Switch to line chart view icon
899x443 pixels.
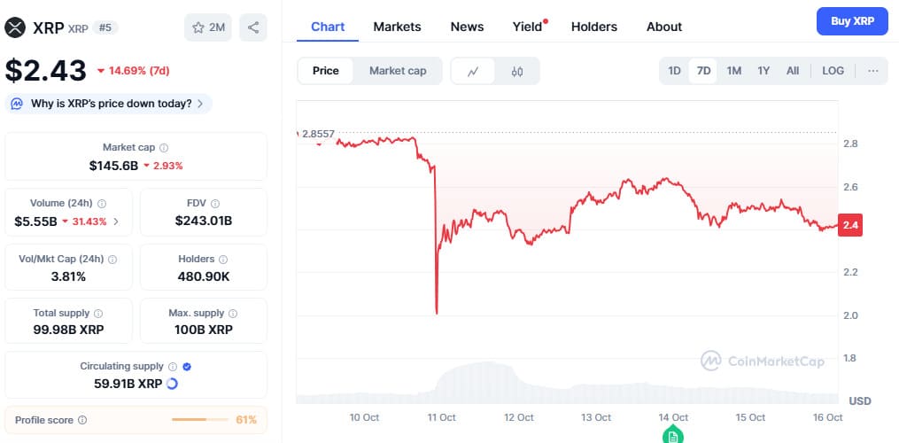tap(474, 71)
